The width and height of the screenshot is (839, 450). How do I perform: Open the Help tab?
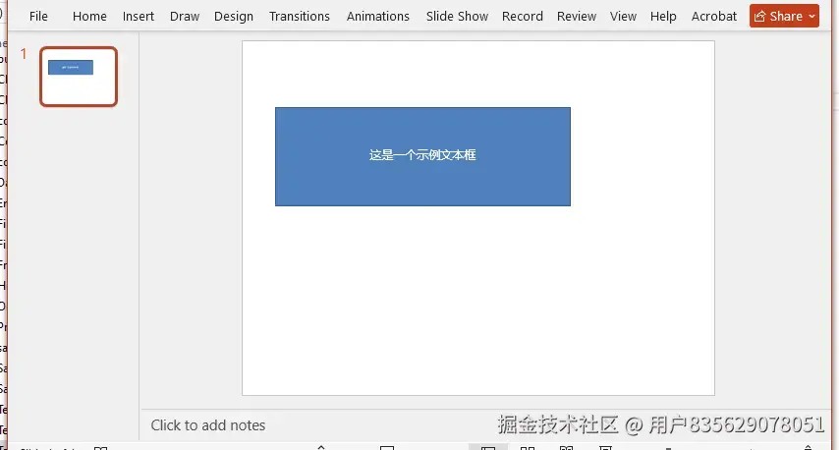tap(663, 17)
